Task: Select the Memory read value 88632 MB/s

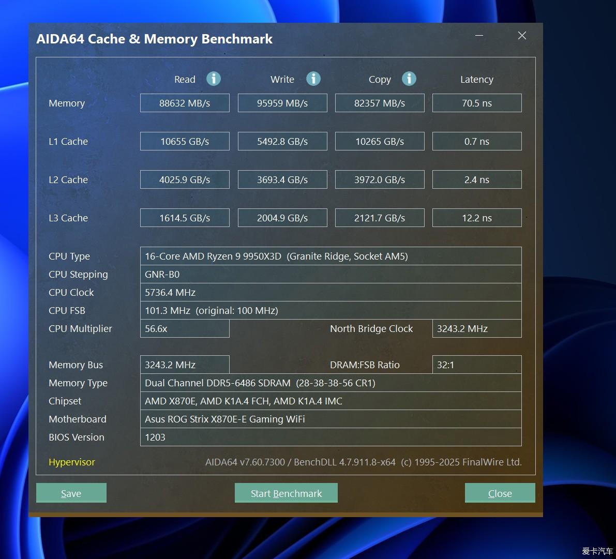Action: [185, 103]
